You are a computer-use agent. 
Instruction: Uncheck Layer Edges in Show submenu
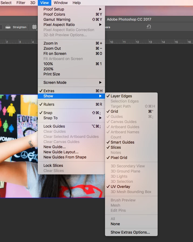pos(131,96)
